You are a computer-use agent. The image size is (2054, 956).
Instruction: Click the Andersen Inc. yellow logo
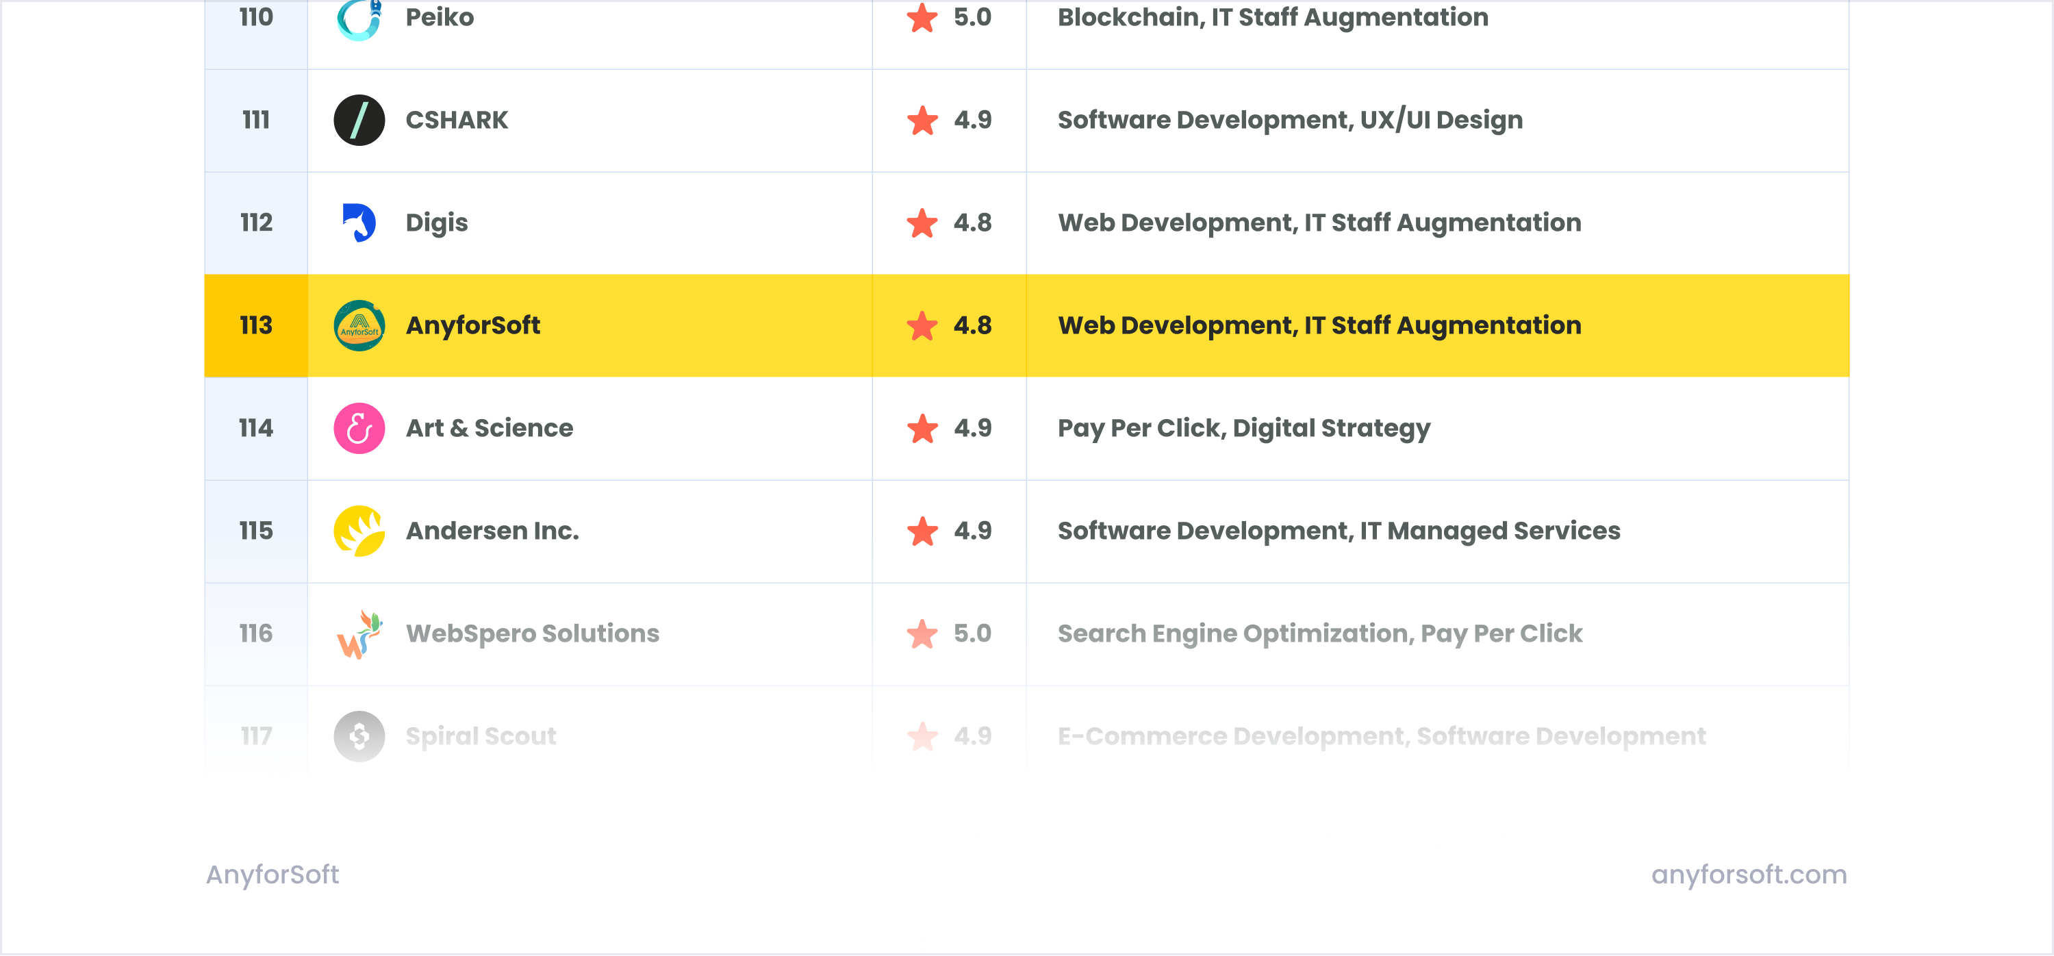pyautogui.click(x=359, y=531)
